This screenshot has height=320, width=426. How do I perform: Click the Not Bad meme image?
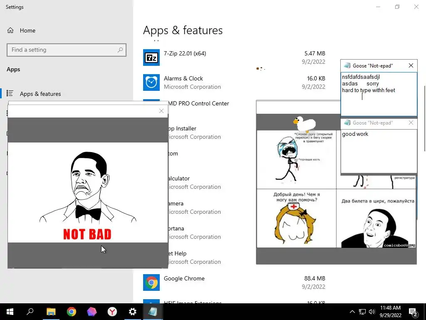[x=88, y=192]
